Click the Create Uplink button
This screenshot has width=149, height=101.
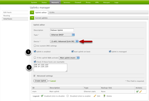tap(41, 81)
